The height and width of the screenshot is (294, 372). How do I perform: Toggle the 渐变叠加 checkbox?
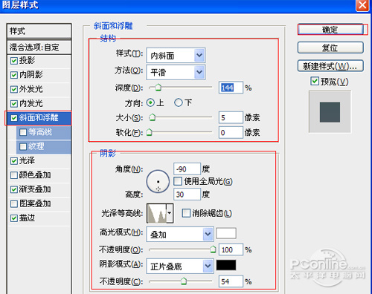pyautogui.click(x=14, y=190)
